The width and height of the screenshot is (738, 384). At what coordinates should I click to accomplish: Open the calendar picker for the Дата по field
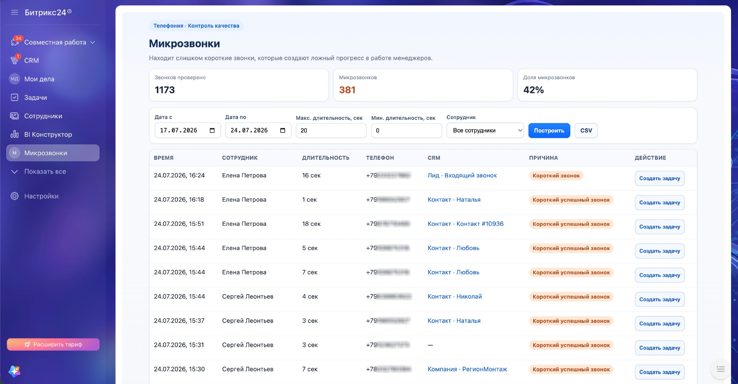click(283, 131)
